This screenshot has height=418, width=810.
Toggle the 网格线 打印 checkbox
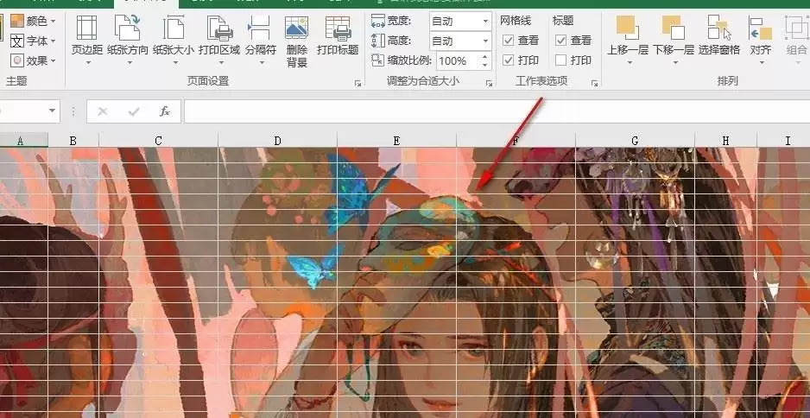509,60
